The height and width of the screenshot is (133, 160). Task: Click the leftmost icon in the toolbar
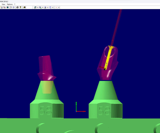tap(1, 7)
